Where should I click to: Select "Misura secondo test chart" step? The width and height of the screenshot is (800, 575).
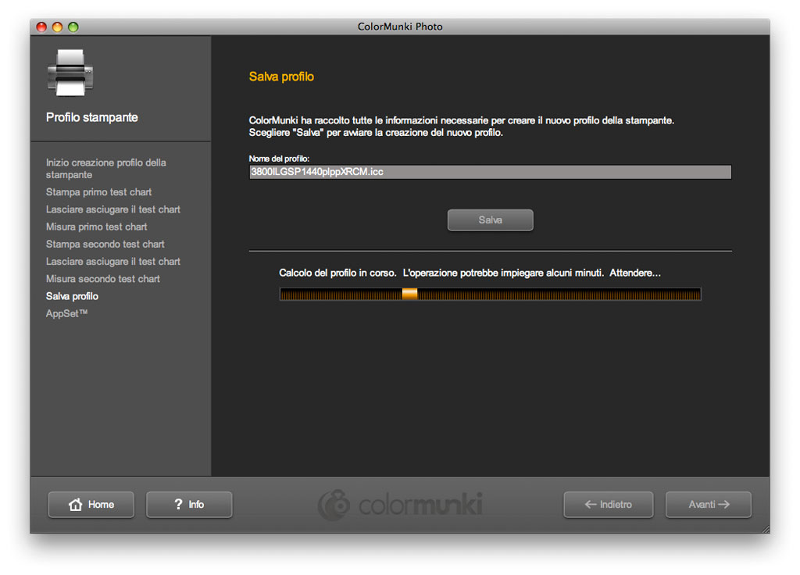pos(102,279)
